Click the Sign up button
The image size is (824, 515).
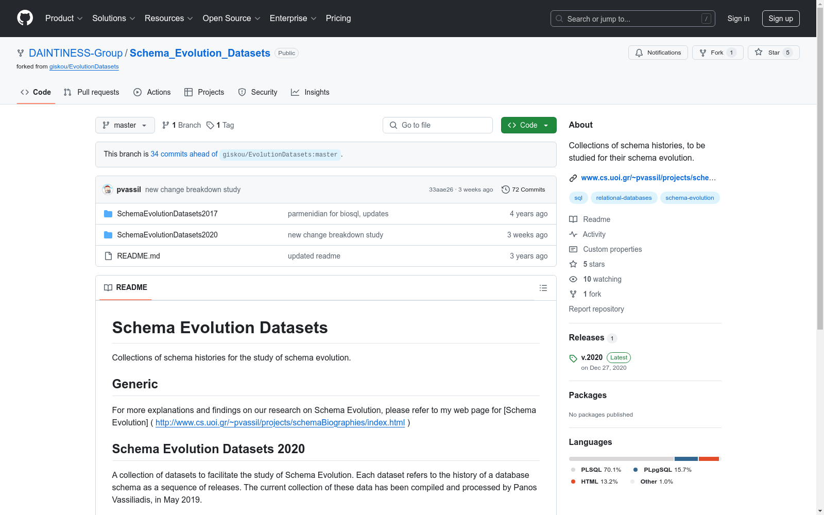(781, 19)
